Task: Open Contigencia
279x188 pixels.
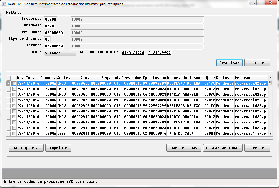Action: coord(26,148)
